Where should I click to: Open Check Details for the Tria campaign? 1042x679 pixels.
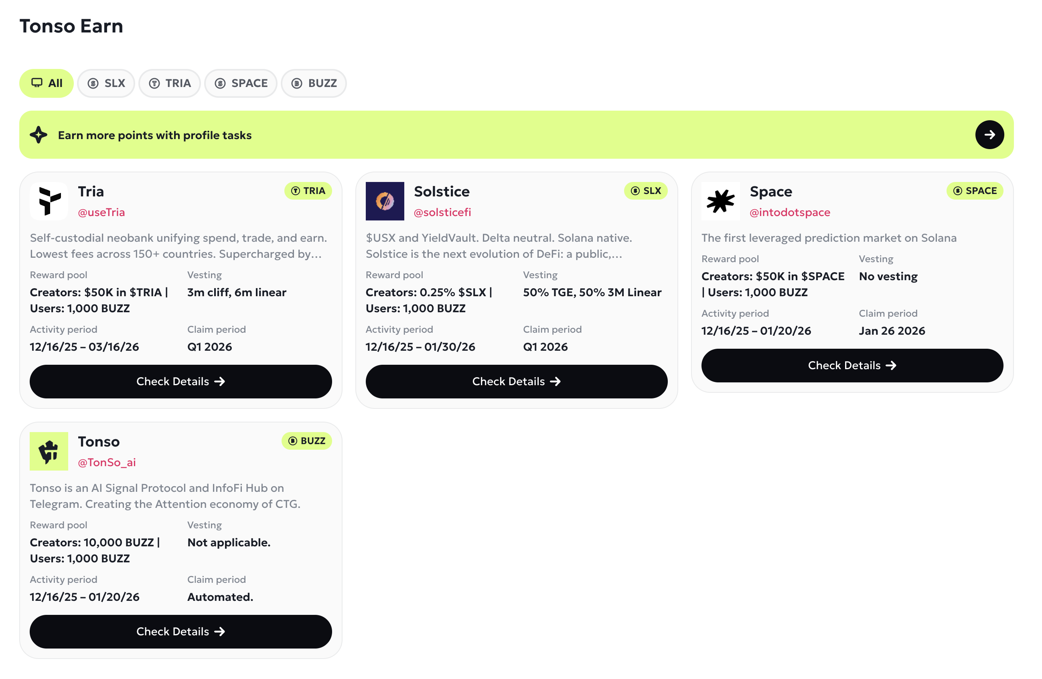pos(180,381)
